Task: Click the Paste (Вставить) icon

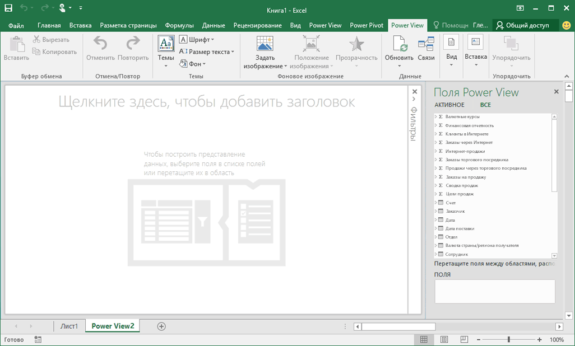Action: [16, 44]
